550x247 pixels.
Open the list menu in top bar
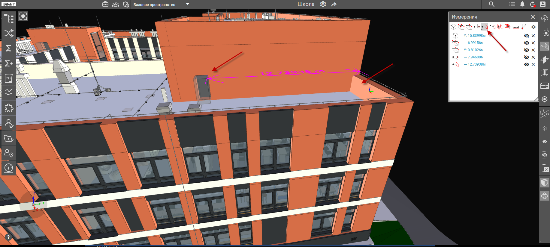(512, 4)
